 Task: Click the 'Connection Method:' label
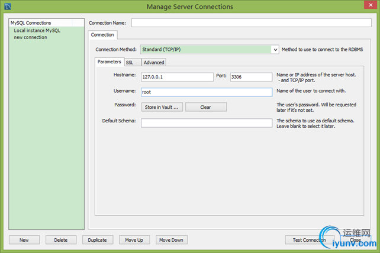point(116,50)
